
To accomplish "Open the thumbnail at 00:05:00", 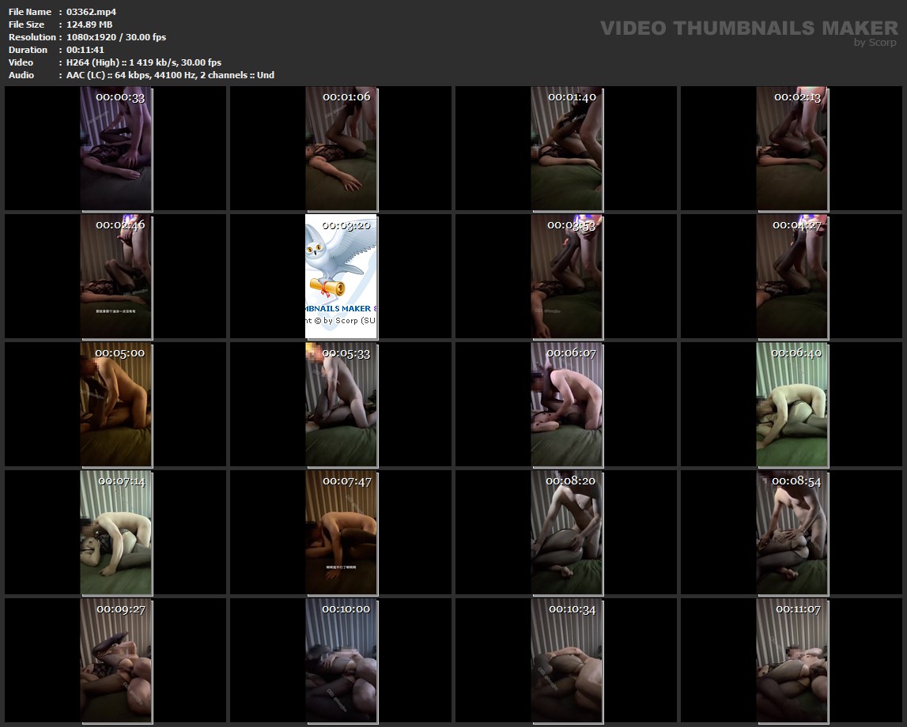I will coord(116,405).
